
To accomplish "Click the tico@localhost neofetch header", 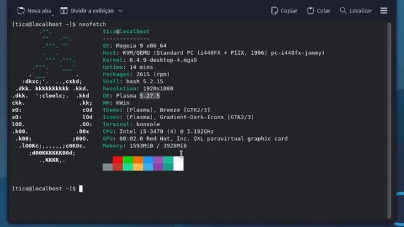I will pos(126,32).
